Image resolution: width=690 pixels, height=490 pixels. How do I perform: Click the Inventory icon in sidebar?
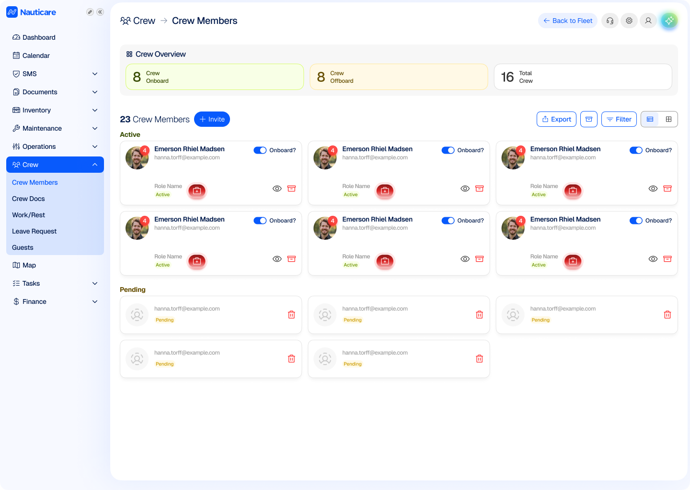pos(16,110)
